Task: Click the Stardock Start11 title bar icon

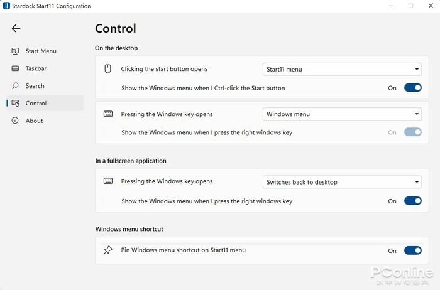Action: point(5,6)
